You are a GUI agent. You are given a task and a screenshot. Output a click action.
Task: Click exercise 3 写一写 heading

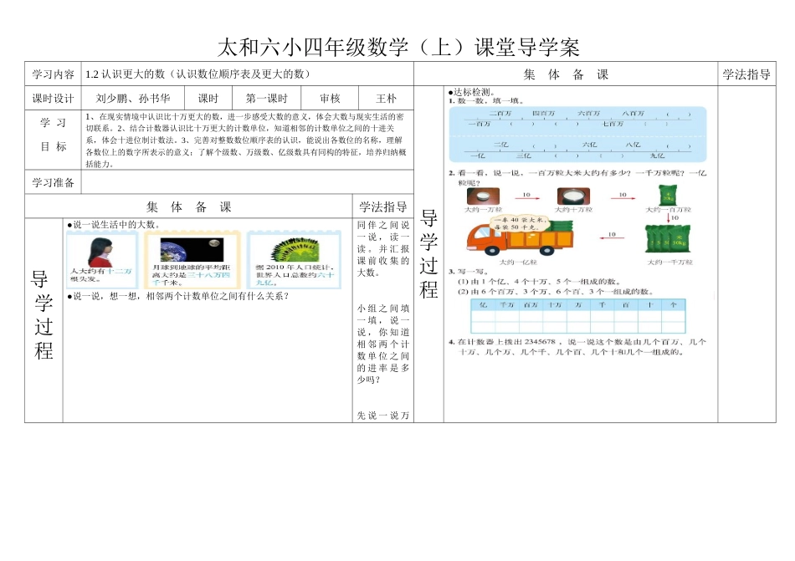click(x=468, y=272)
